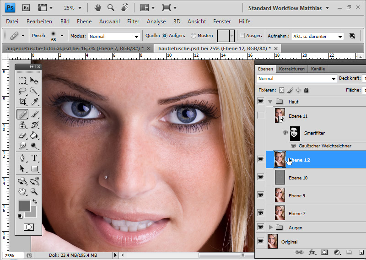Activate the Pen tool
Viewport: 366px width, 260px height.
(22, 158)
